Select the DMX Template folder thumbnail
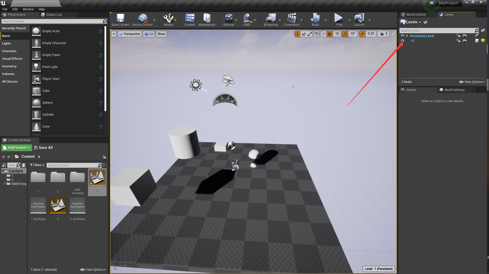The height and width of the screenshot is (274, 489). click(77, 177)
